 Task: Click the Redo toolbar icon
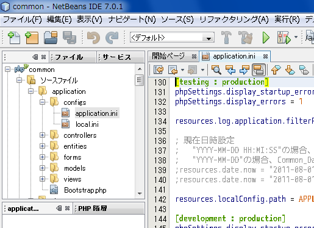(112, 37)
